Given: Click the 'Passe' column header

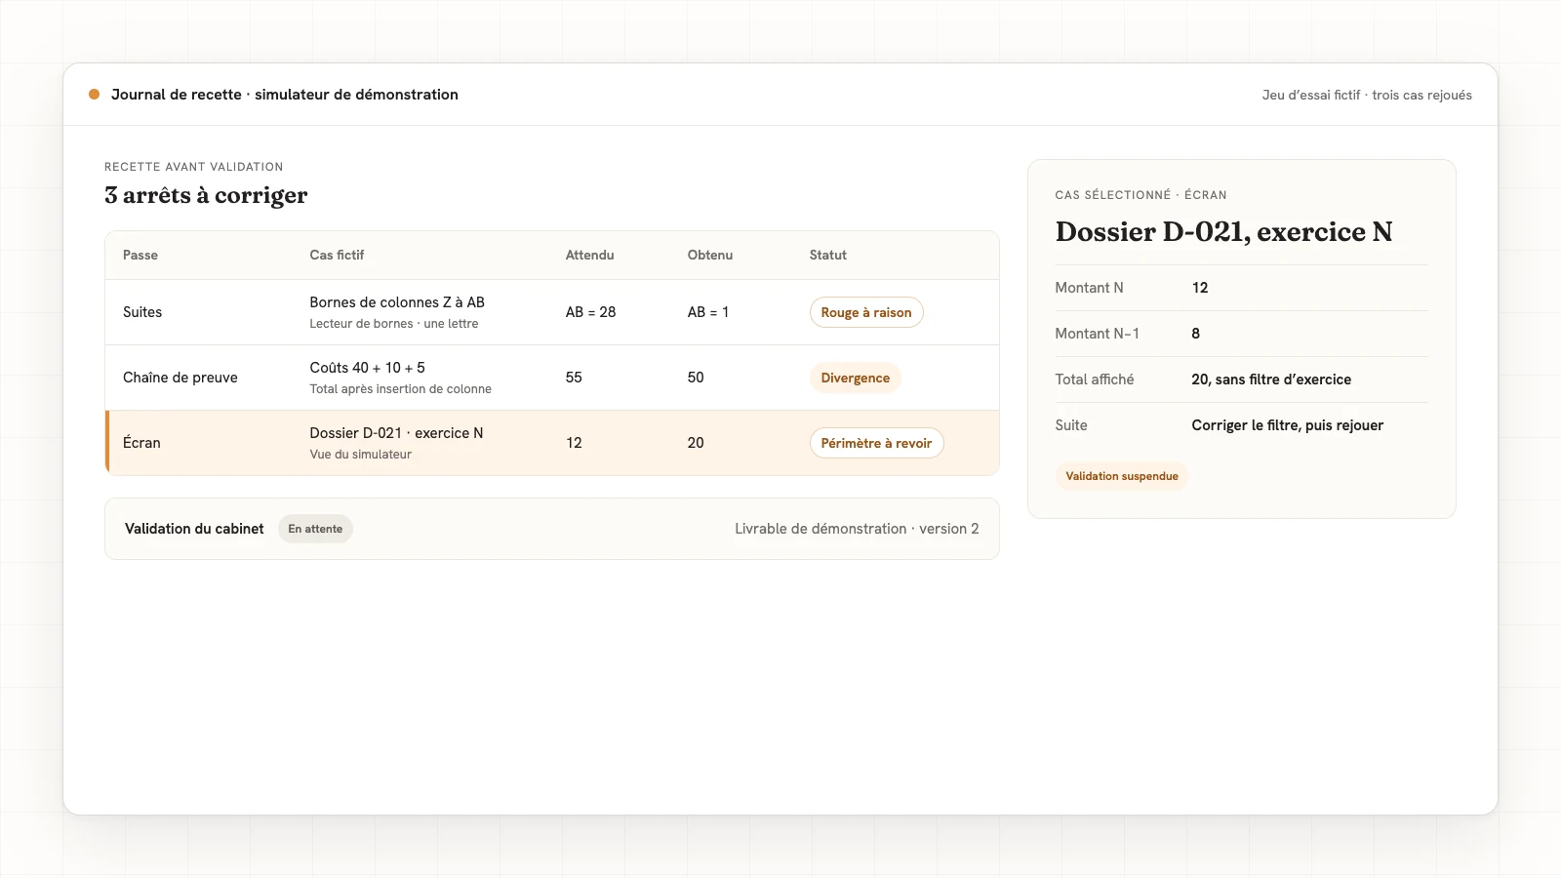Looking at the screenshot, I should click(x=140, y=255).
